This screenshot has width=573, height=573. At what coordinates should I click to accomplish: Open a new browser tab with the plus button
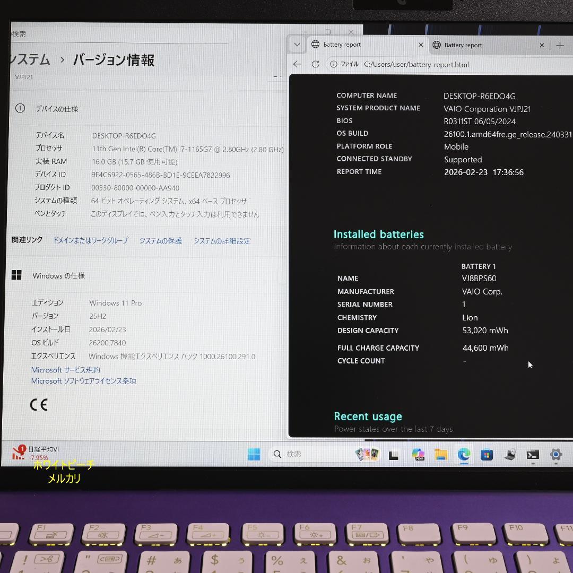(x=560, y=45)
